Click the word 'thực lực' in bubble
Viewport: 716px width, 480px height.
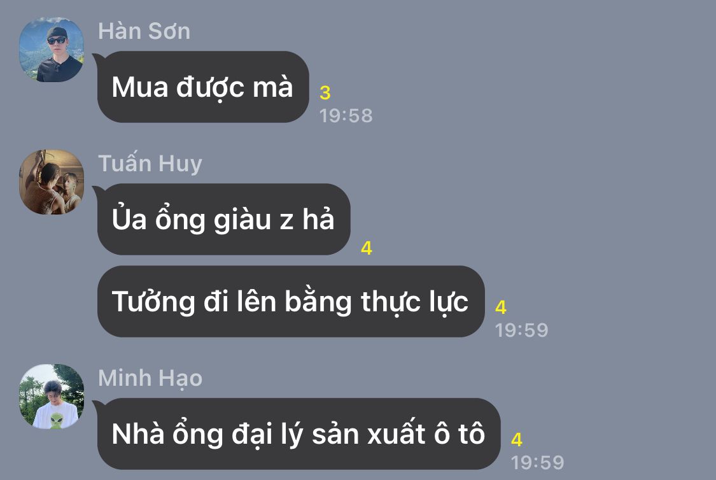(414, 302)
